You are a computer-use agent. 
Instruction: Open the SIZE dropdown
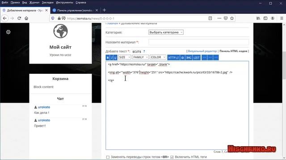coord(125,57)
